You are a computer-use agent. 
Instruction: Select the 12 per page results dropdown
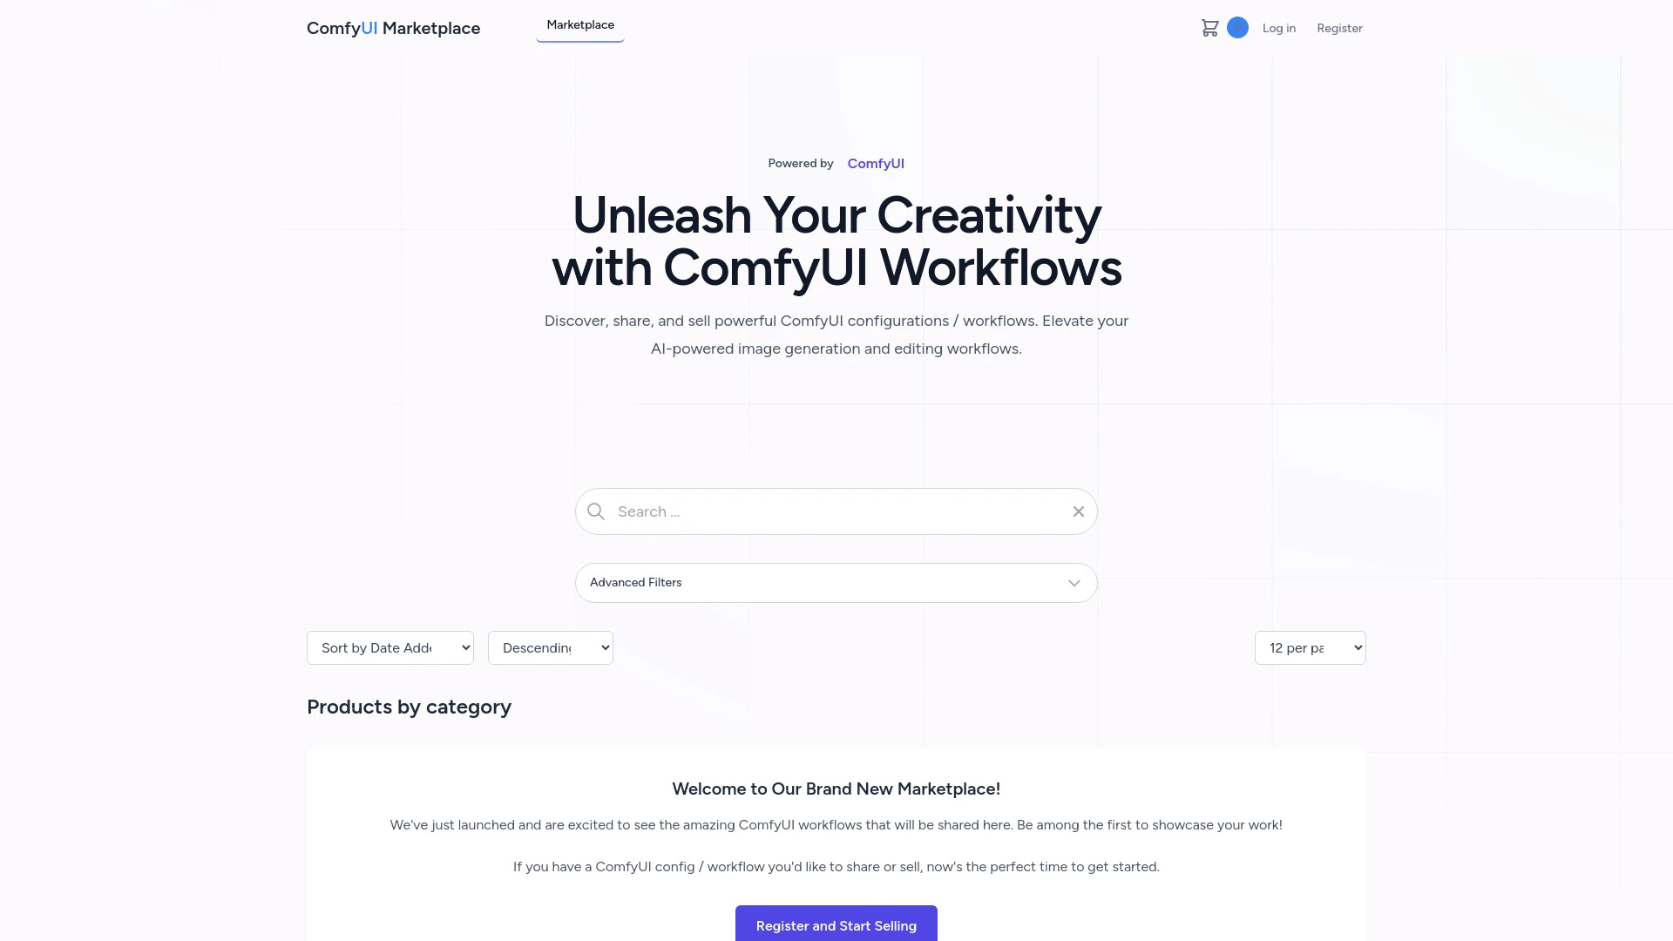coord(1310,647)
